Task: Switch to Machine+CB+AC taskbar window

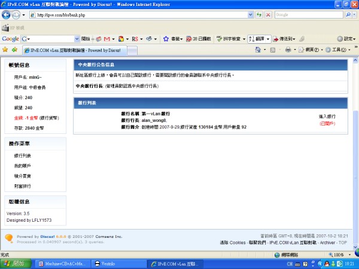Action: [62, 264]
